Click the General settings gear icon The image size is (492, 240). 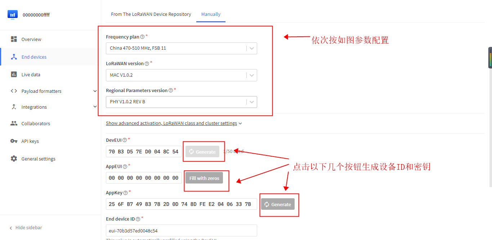[14, 159]
